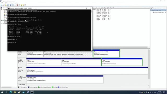167x94 pixels.
Task: Go back with the toolbar Back arrow
Action: pyautogui.click(x=1, y=5)
